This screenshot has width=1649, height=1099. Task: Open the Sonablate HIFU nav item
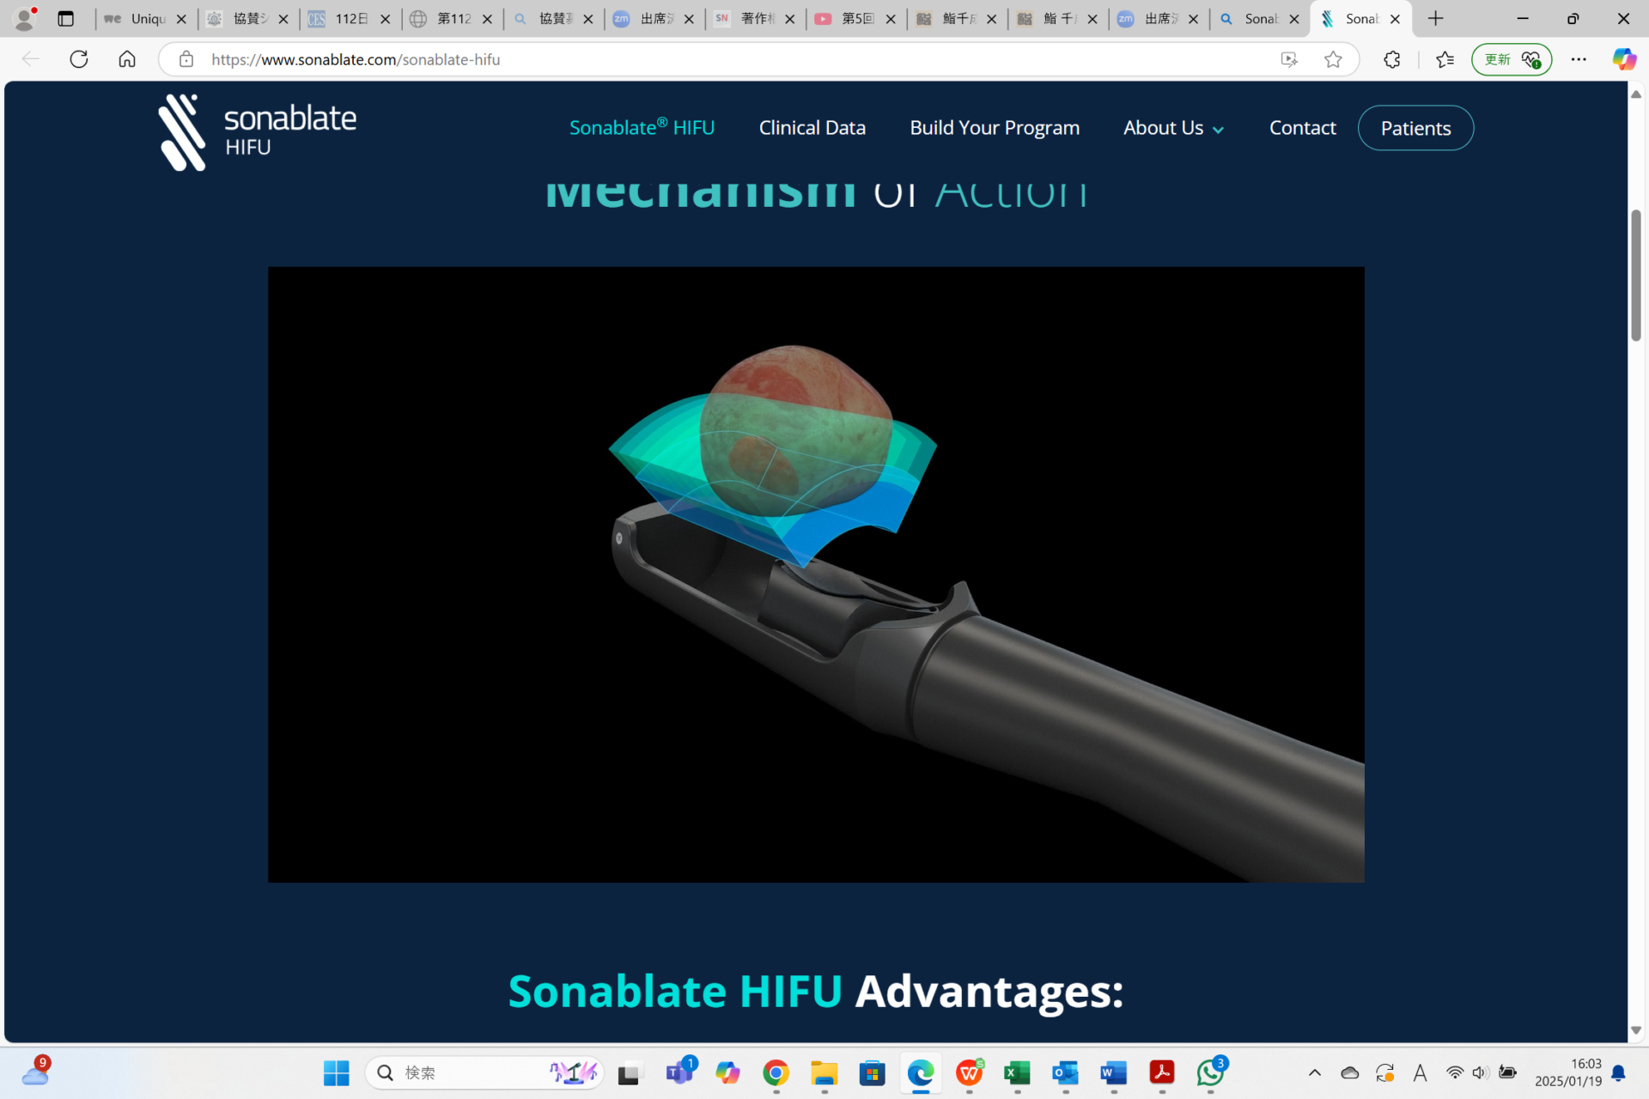click(x=642, y=127)
